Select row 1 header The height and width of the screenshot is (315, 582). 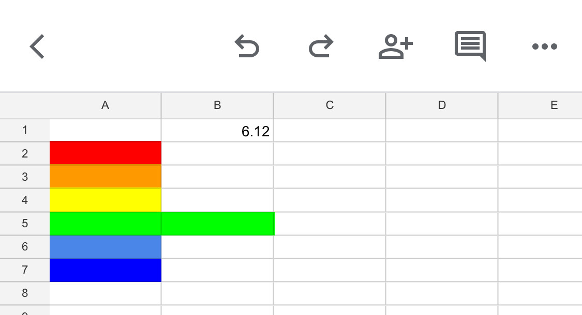pos(24,130)
